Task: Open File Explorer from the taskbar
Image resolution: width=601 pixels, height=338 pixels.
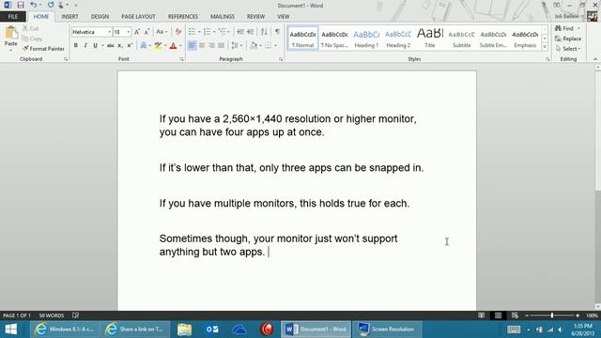Action: [x=184, y=330]
